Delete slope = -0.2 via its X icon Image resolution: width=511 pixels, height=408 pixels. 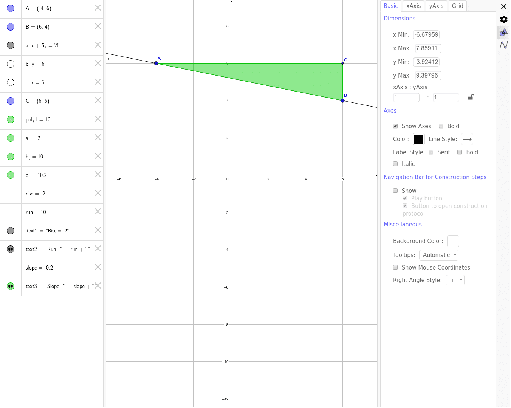(x=97, y=268)
